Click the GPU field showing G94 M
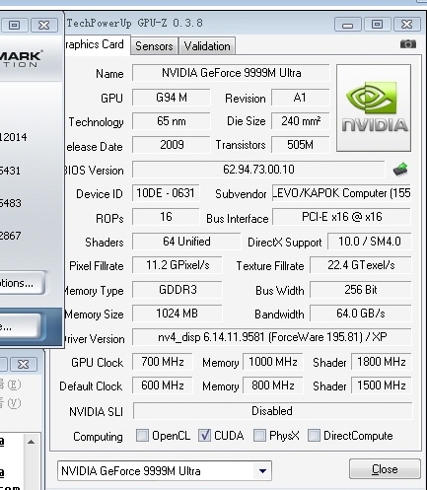 [171, 98]
